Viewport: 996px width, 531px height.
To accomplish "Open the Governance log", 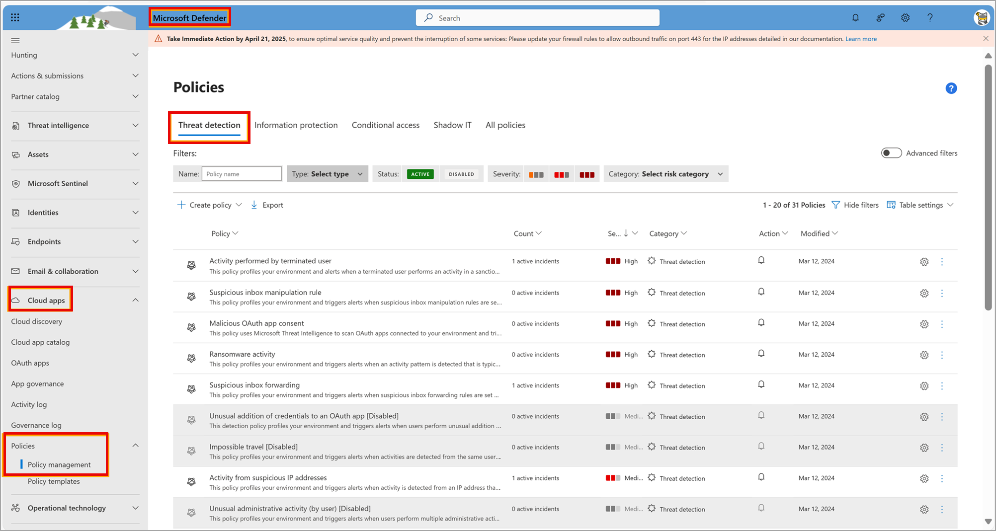I will tap(36, 425).
